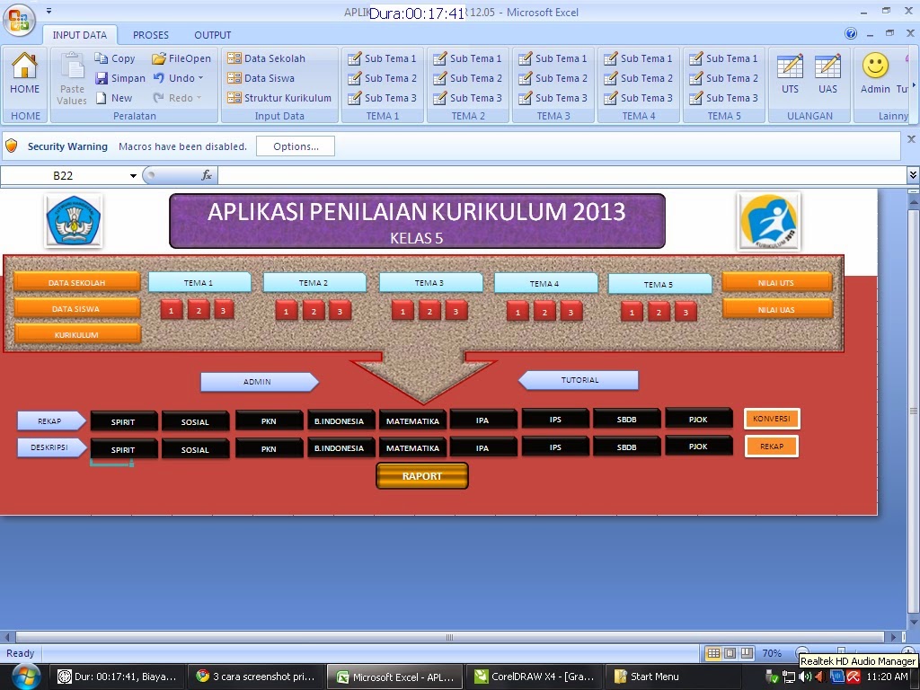
Task: Click the UTS icon in ULANGAN group
Action: [790, 66]
